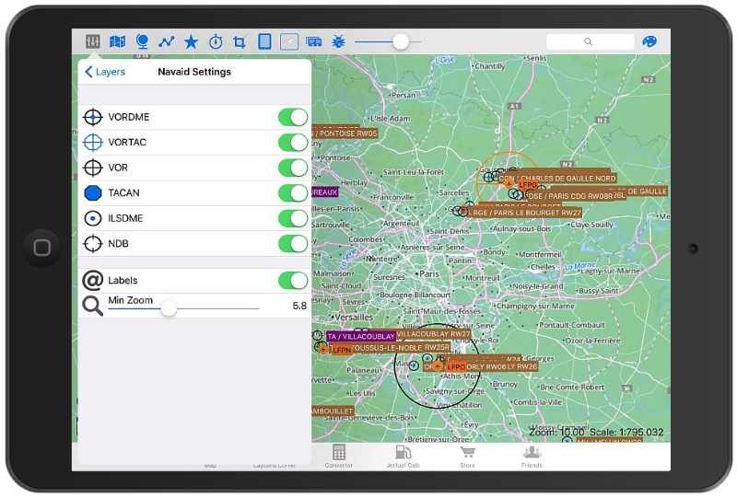The width and height of the screenshot is (737, 498).
Task: Click the VORTAC symbol icon
Action: pos(93,143)
